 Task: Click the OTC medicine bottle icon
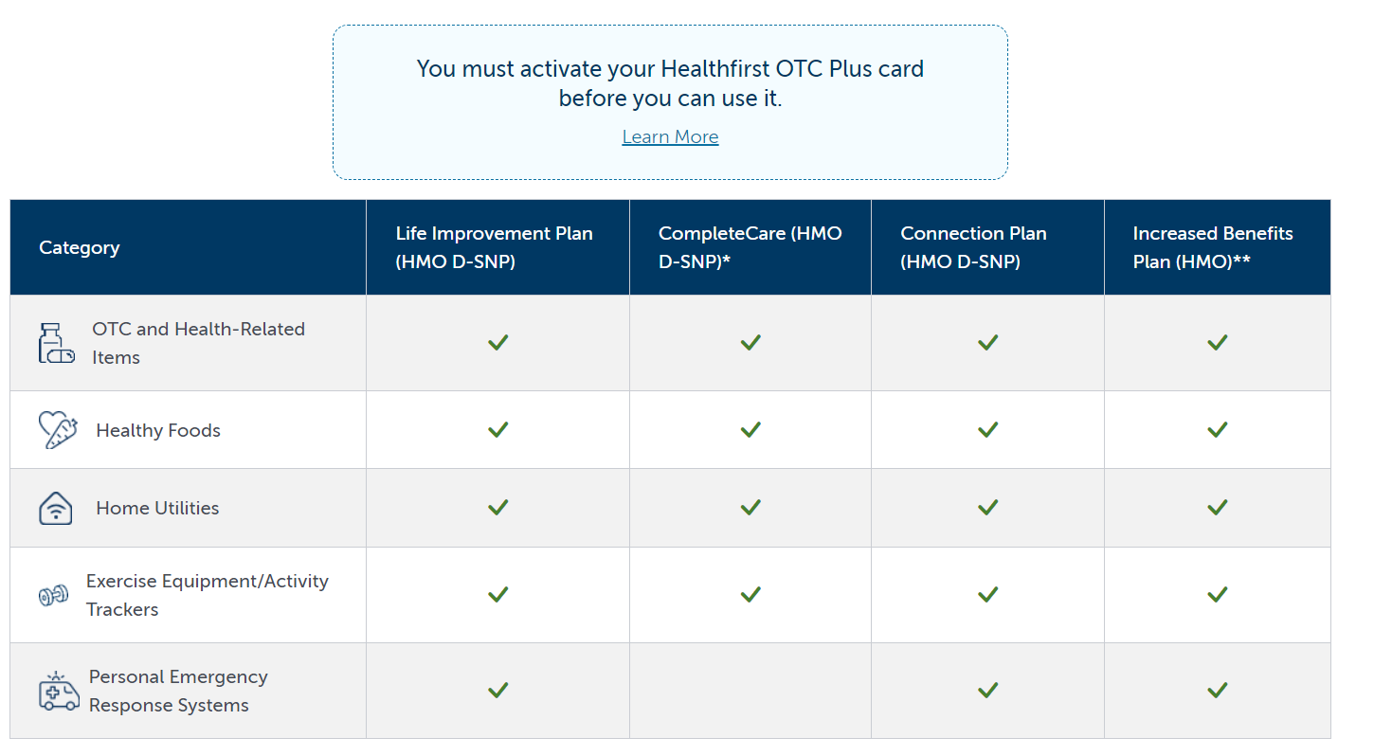pos(56,343)
